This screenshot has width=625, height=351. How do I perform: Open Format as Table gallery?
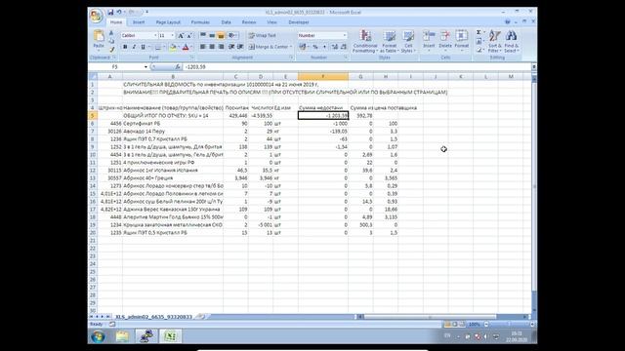(389, 42)
